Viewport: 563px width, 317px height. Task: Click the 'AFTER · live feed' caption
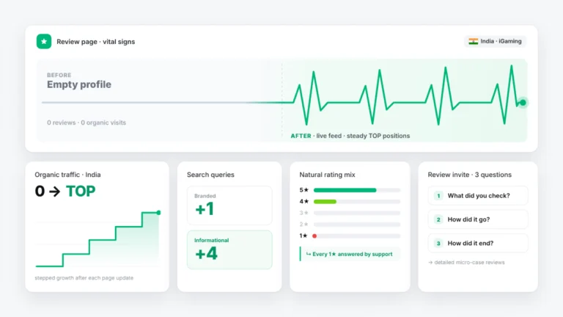(350, 136)
